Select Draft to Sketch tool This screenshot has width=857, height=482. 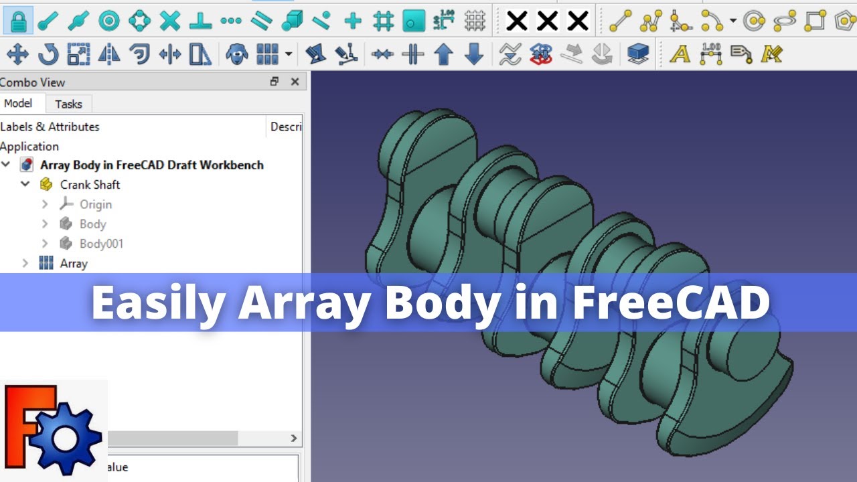click(x=541, y=54)
